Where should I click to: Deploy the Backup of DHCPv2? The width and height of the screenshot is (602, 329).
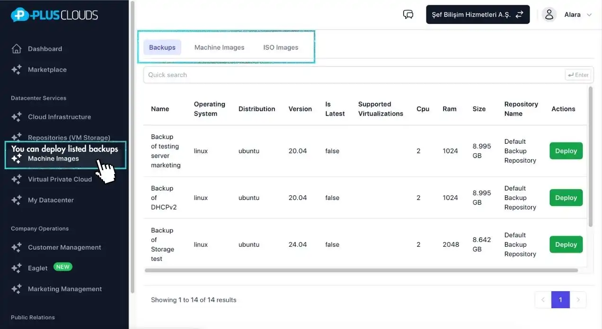coord(566,198)
